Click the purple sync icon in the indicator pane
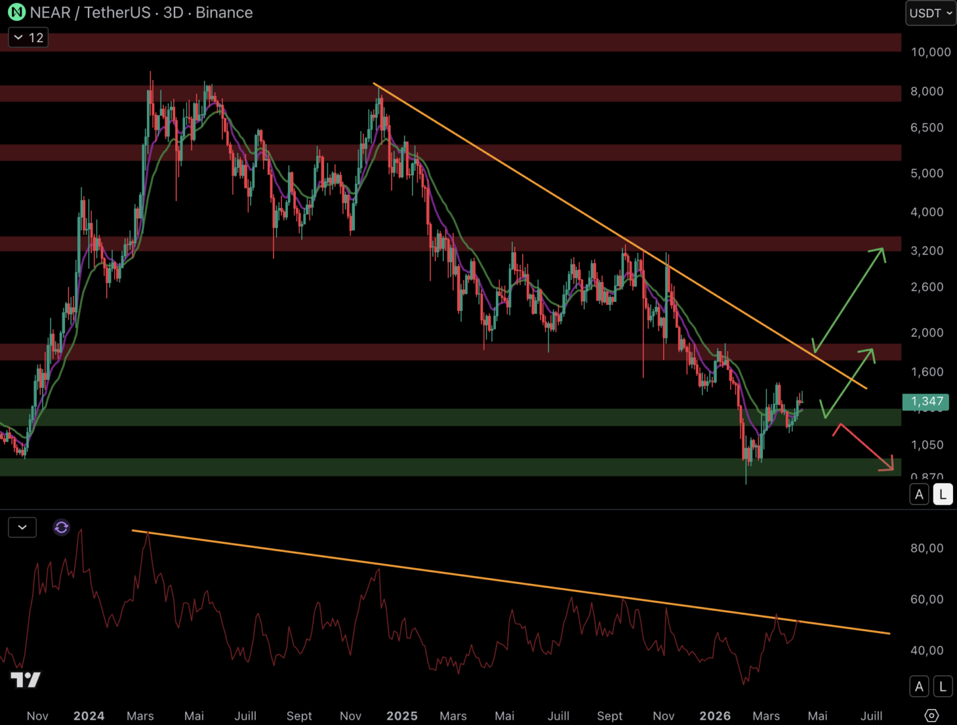This screenshot has height=725, width=957. pos(61,528)
